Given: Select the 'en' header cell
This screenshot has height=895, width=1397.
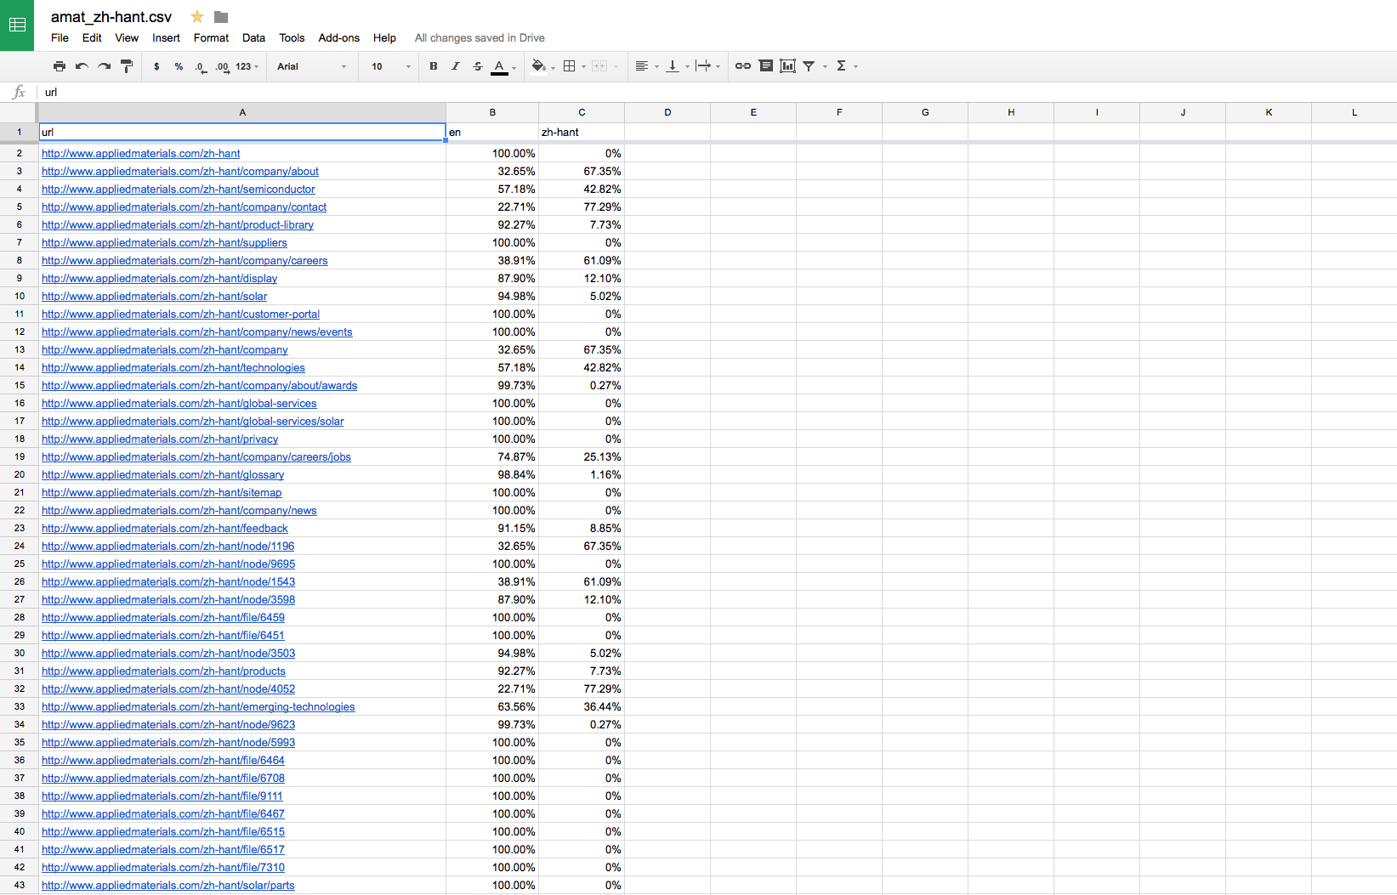Looking at the screenshot, I should point(492,132).
